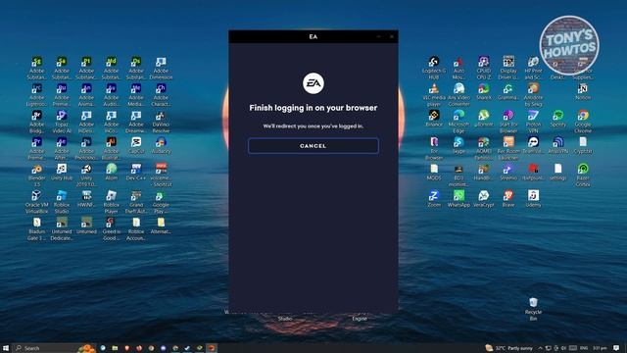Select the Skype desktop icon
Screen dimensions: 627x353
458,145
